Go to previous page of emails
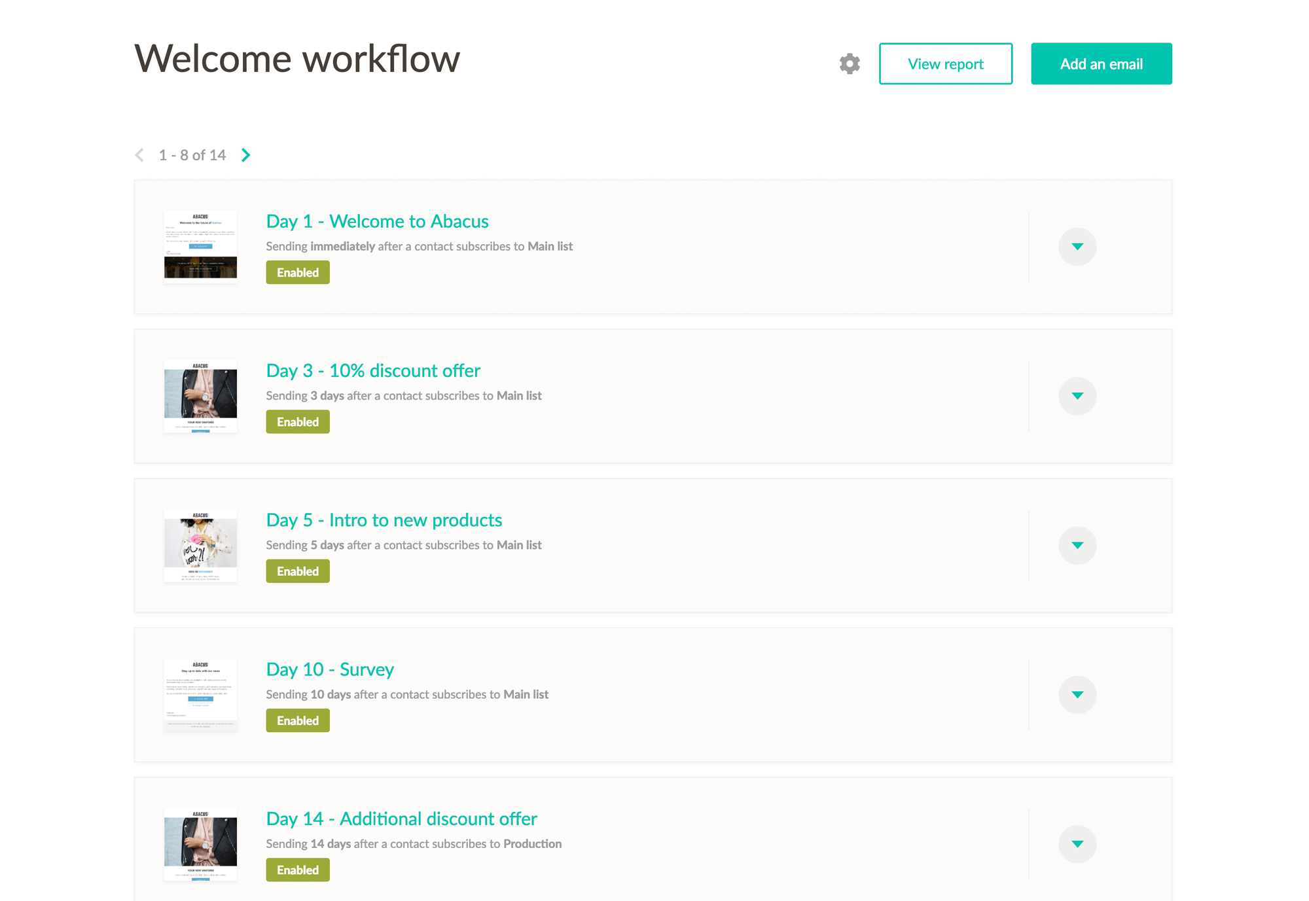This screenshot has height=901, width=1309. coord(139,155)
